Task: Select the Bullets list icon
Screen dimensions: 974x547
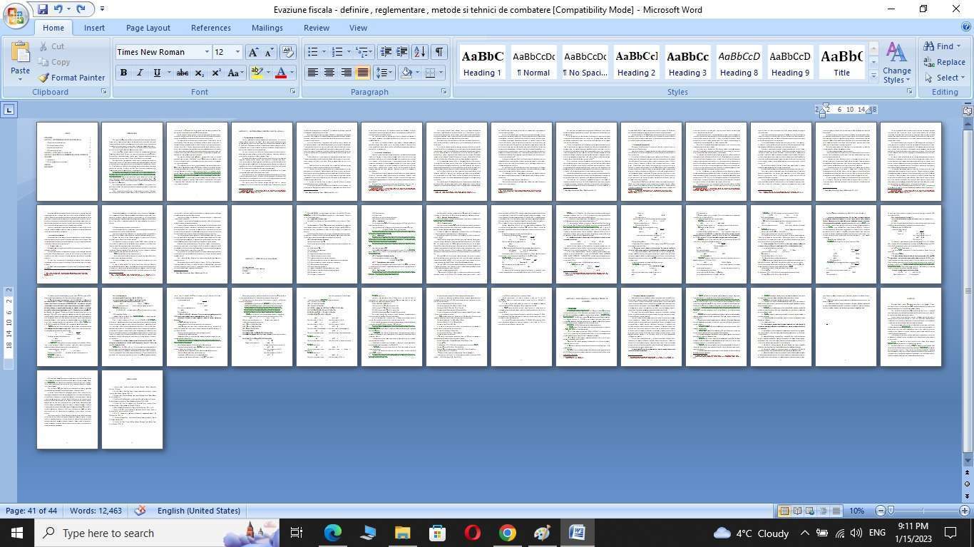Action: click(x=312, y=52)
